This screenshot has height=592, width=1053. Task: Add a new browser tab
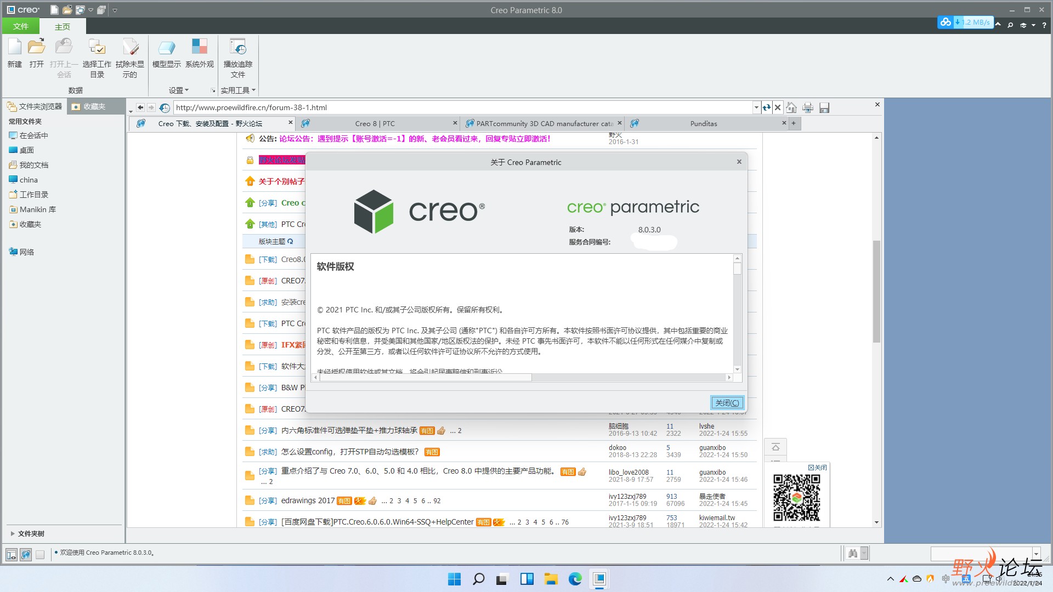794,123
